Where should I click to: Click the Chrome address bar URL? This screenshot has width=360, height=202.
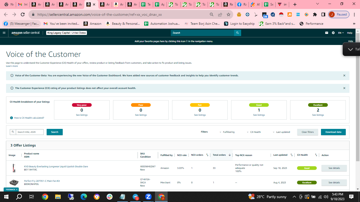pos(100,15)
